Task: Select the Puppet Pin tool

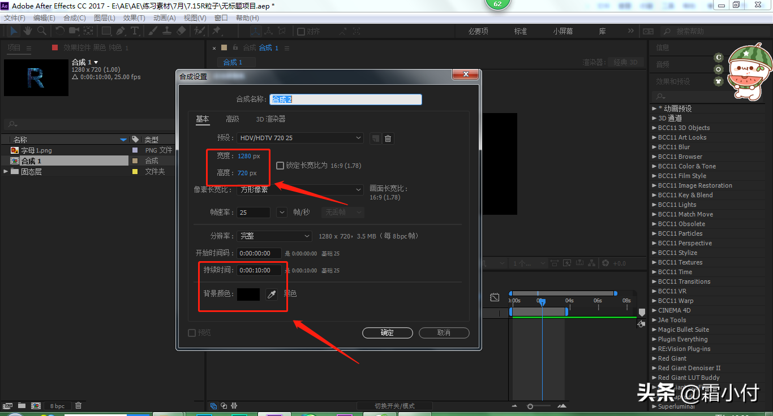Action: (216, 31)
